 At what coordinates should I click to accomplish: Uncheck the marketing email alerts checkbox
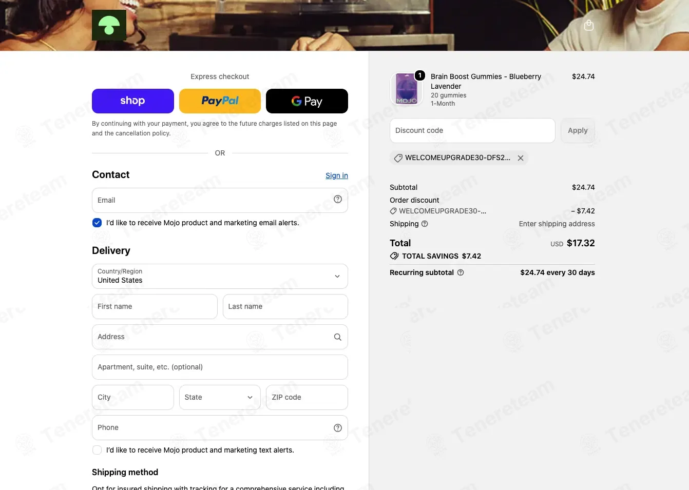[x=97, y=223]
